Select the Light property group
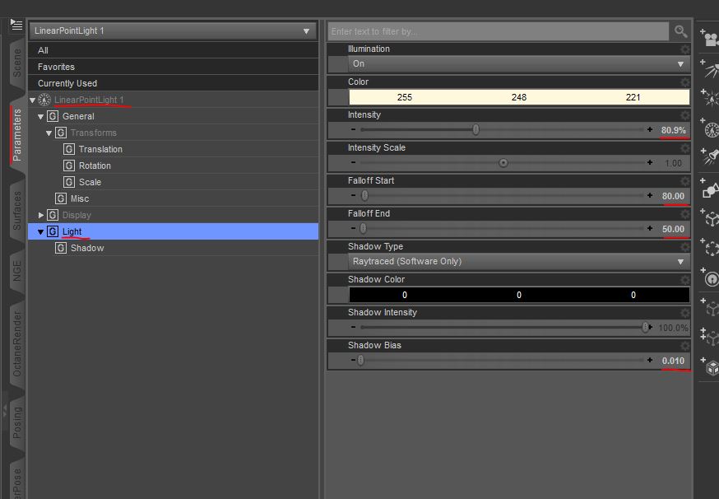 tap(174, 231)
